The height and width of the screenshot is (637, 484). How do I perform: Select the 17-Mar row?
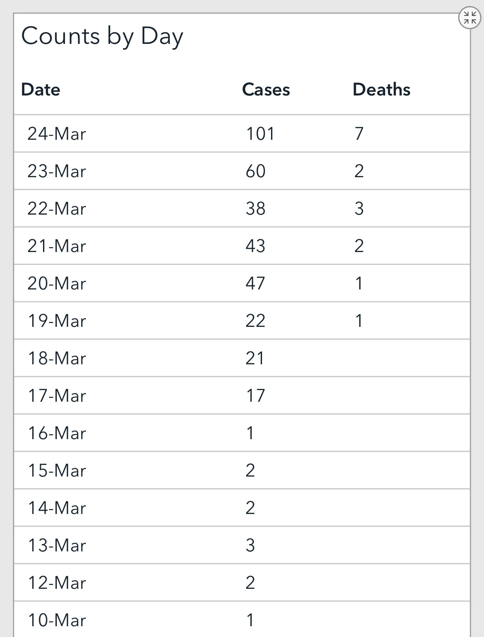(x=242, y=395)
